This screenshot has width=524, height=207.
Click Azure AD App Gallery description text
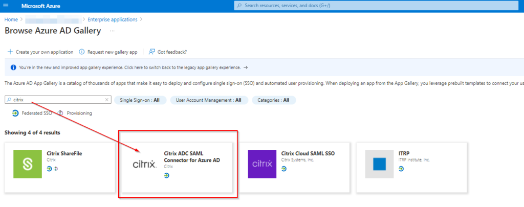264,83
